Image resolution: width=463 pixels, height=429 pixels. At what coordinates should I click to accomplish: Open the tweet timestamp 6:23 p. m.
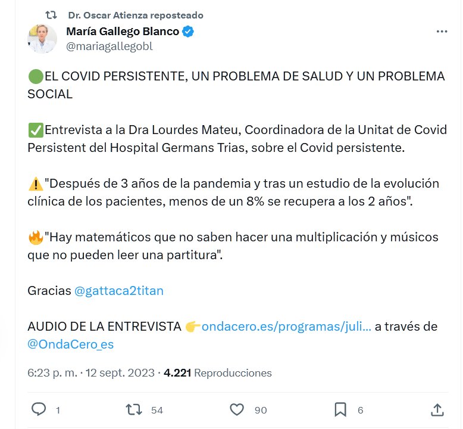pos(52,373)
